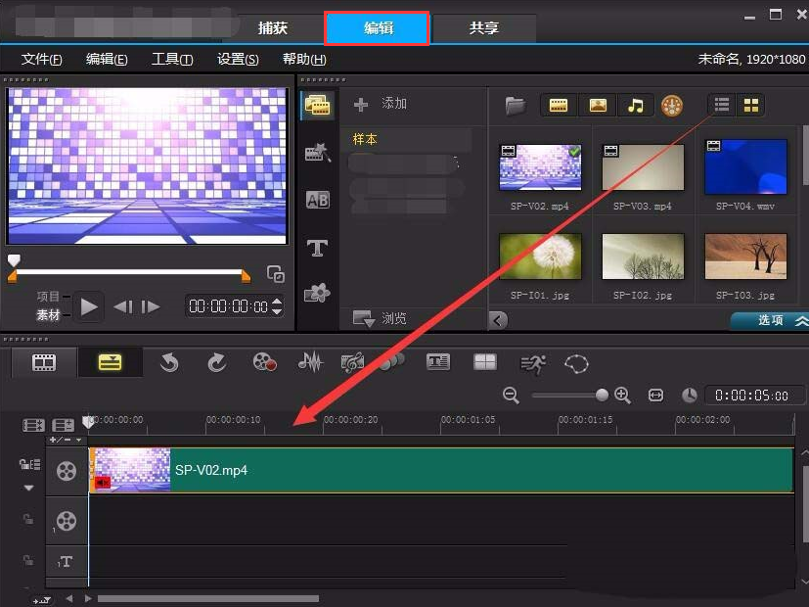Open the transitions library icon
The width and height of the screenshot is (809, 607).
click(x=317, y=153)
